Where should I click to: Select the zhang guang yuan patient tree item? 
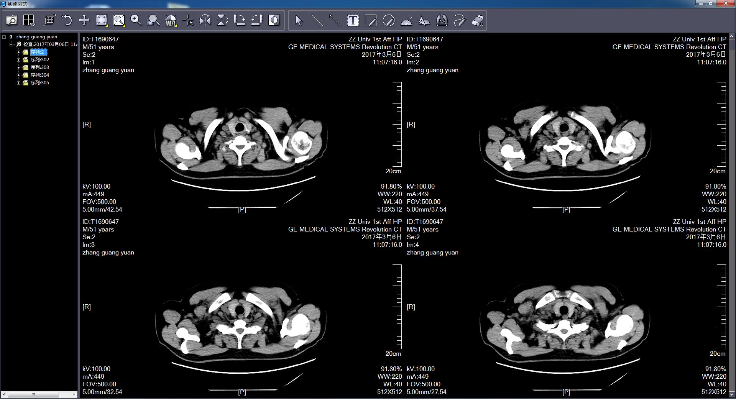pyautogui.click(x=36, y=37)
